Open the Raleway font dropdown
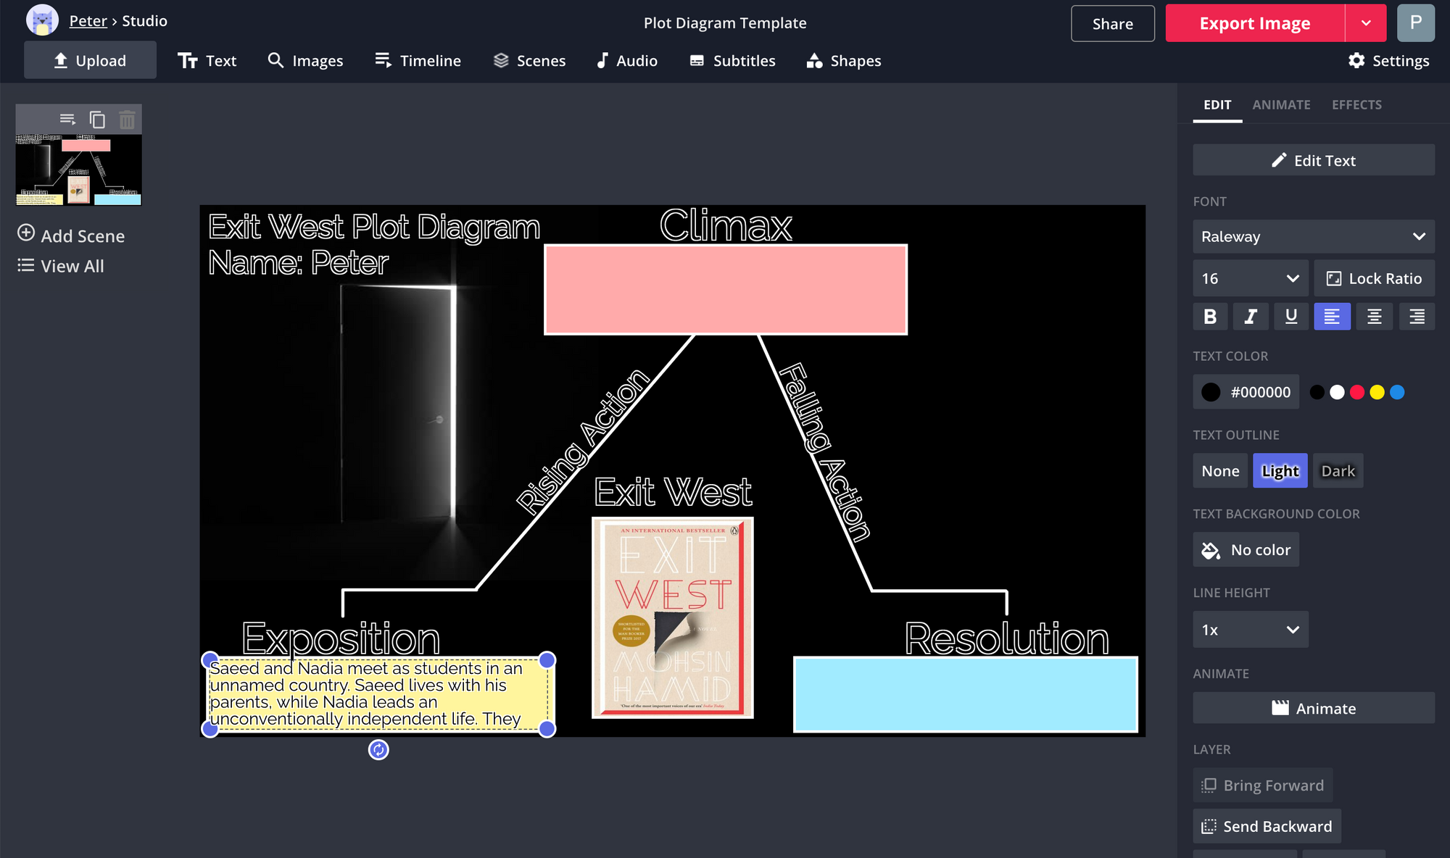Image resolution: width=1450 pixels, height=858 pixels. (1313, 237)
